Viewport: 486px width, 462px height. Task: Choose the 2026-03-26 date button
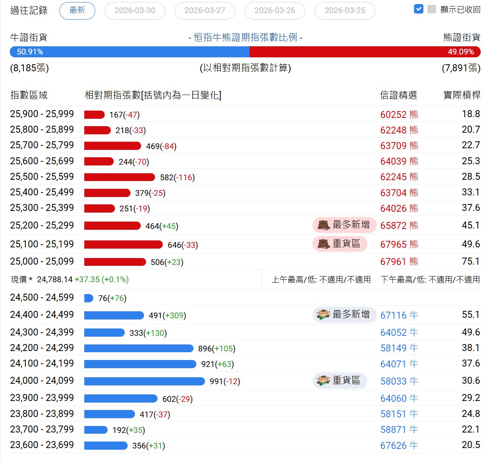pyautogui.click(x=274, y=11)
